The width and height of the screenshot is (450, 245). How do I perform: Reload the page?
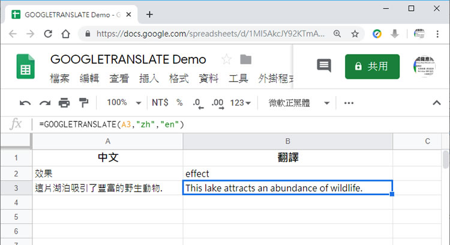48,34
